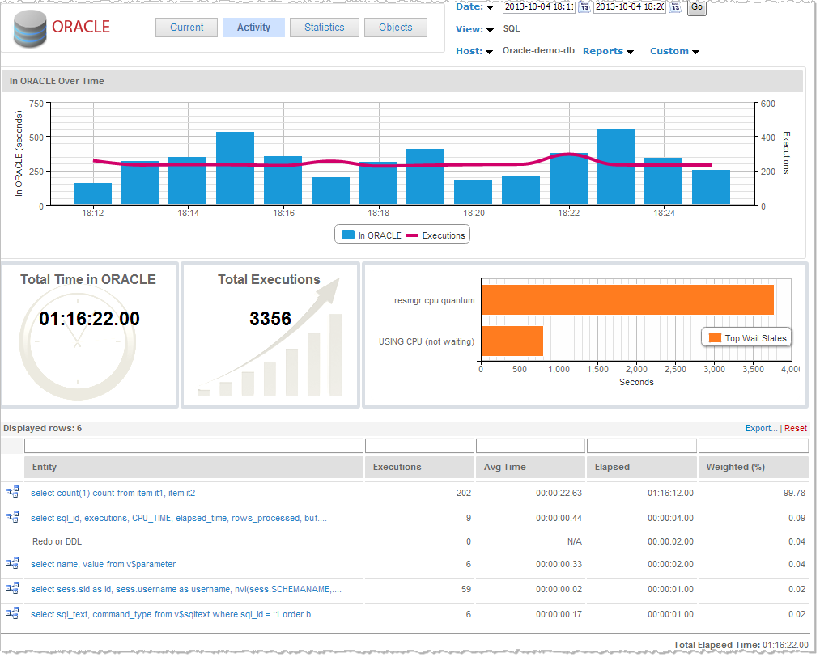Switch to the Objects tab
Viewport: 820px width, 657px height.
point(395,28)
